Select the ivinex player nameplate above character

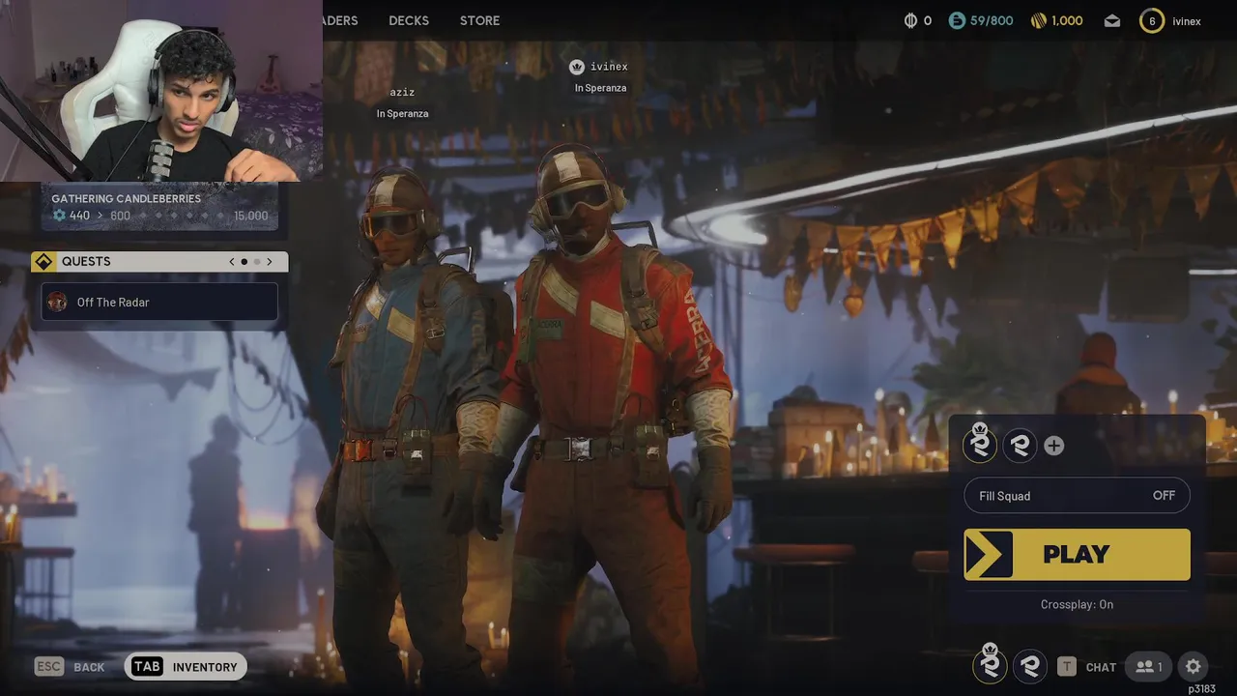click(600, 76)
